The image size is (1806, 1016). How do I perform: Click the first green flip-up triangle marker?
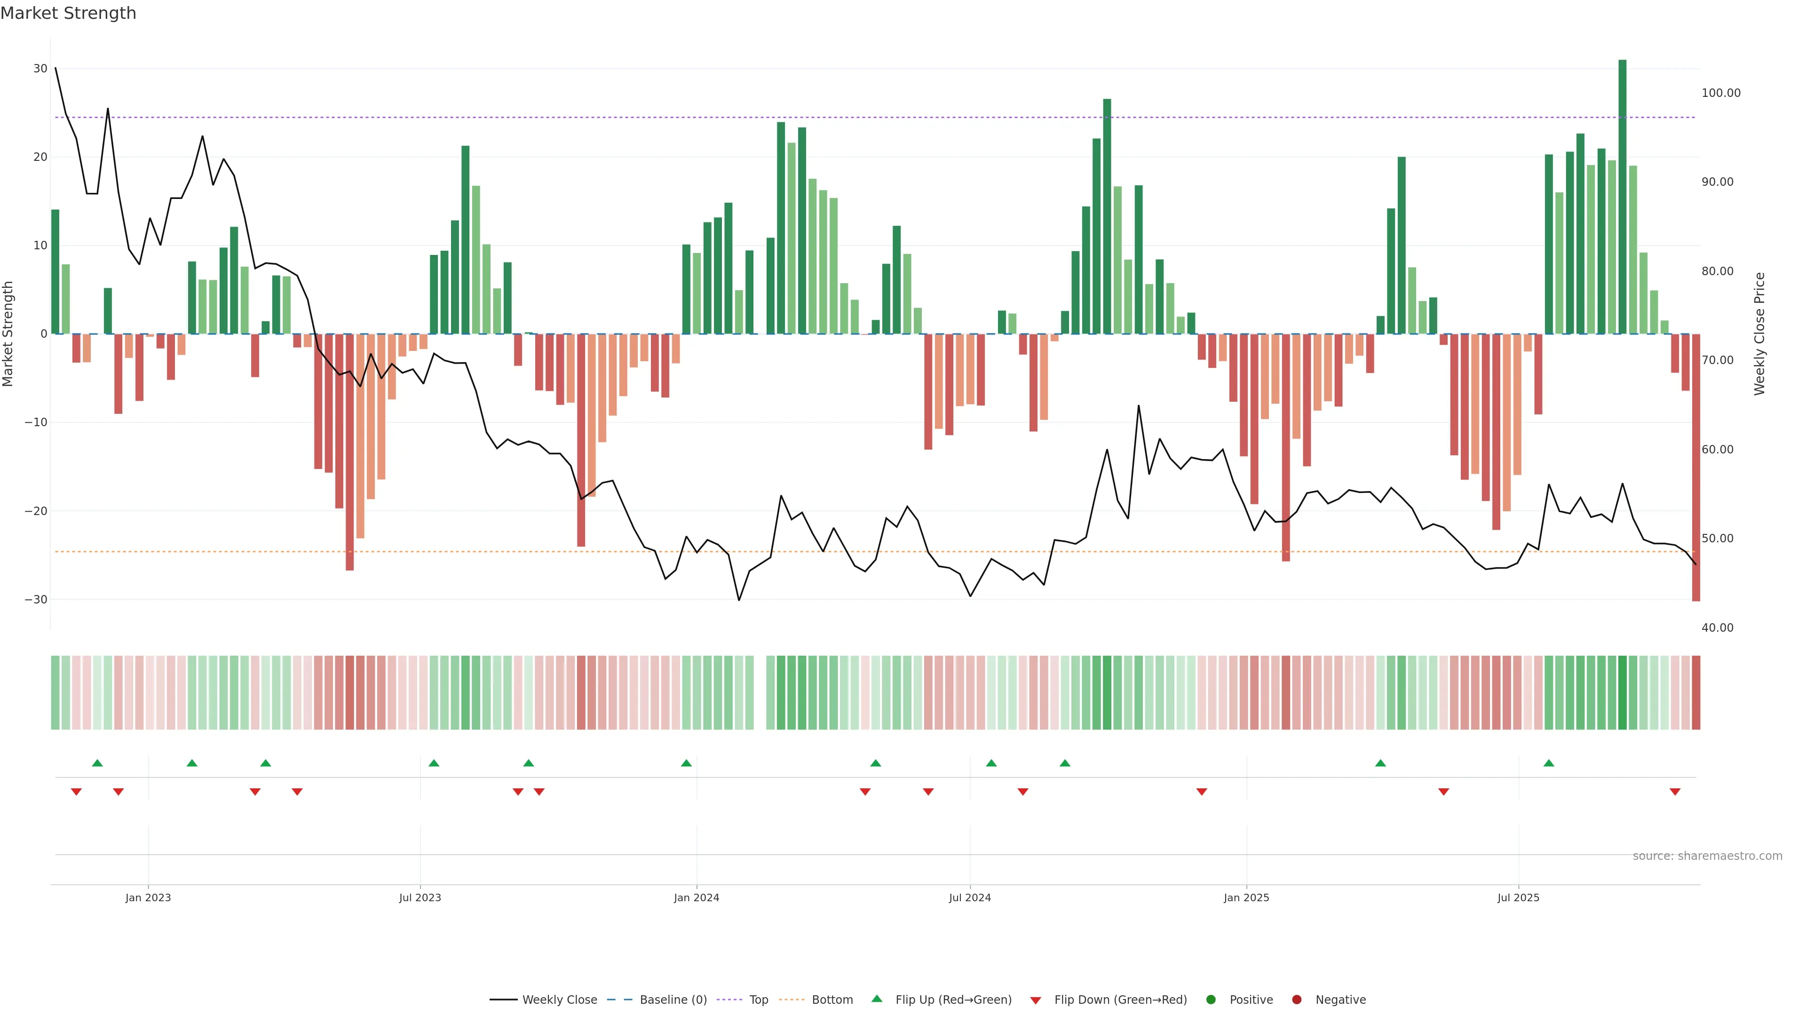click(97, 763)
